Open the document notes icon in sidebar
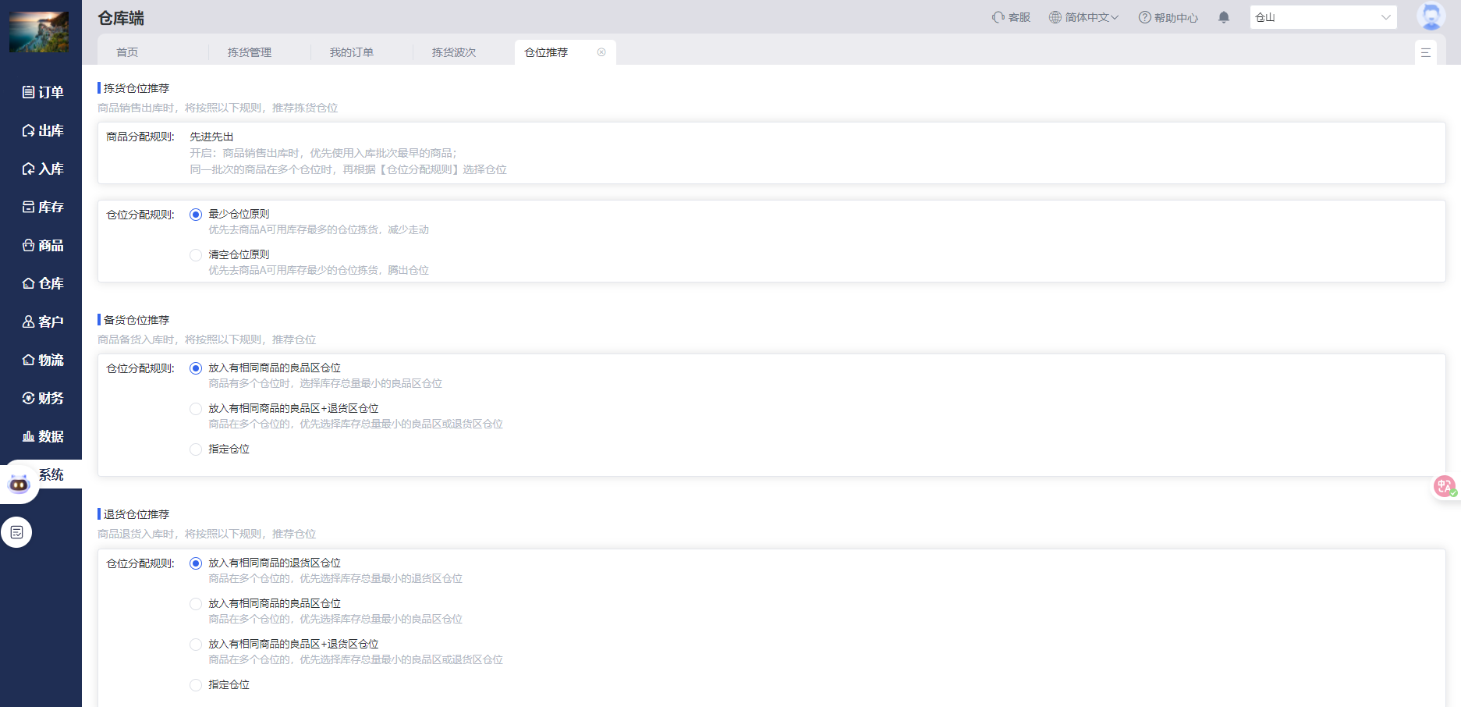The image size is (1461, 707). [16, 532]
